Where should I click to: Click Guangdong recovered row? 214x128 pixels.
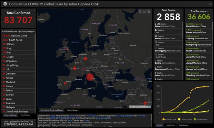(x=198, y=43)
